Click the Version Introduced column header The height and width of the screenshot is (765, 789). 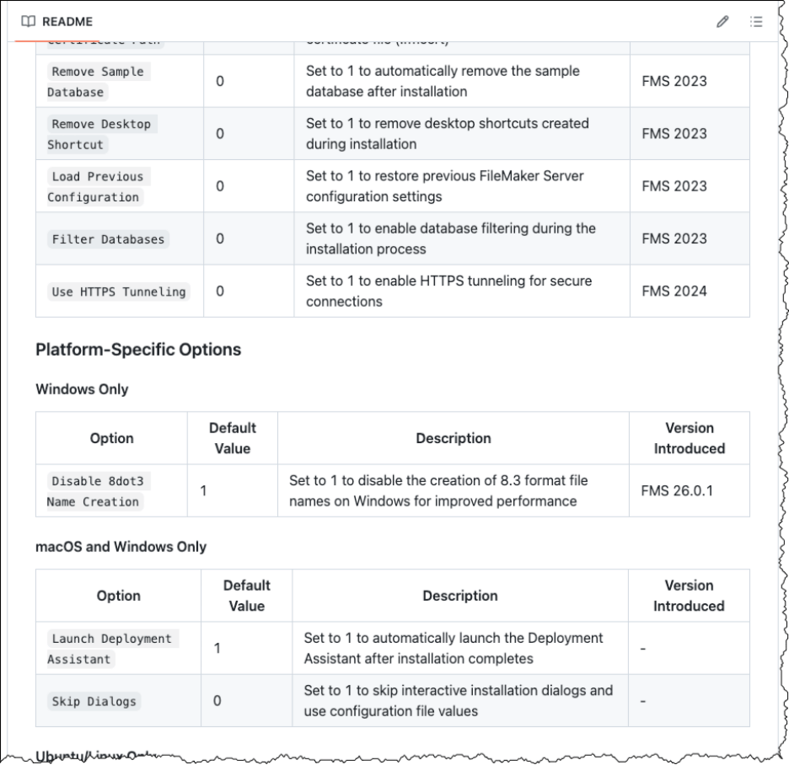tap(690, 437)
